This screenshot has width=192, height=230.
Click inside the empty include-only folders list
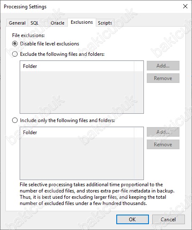pos(82,158)
